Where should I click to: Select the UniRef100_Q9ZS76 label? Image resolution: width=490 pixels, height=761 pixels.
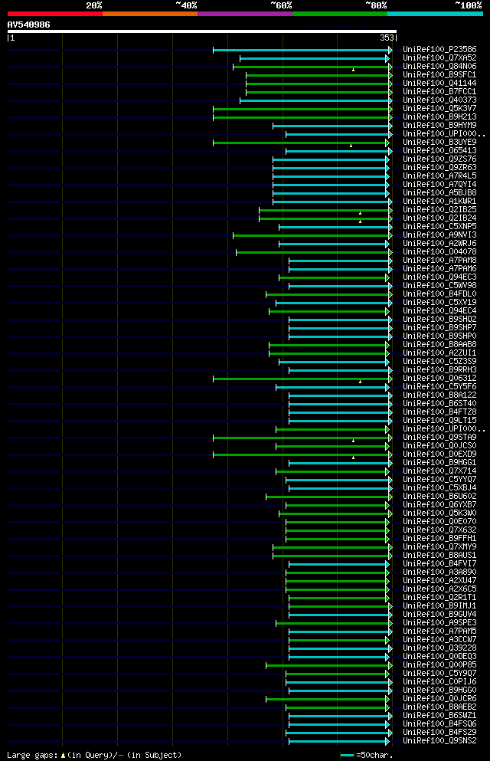click(x=439, y=159)
